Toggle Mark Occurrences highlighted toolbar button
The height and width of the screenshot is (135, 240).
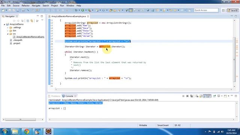131,10
